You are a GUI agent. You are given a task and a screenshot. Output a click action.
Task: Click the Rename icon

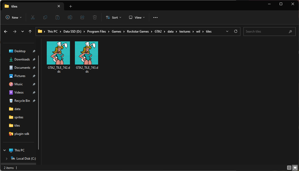(70, 17)
